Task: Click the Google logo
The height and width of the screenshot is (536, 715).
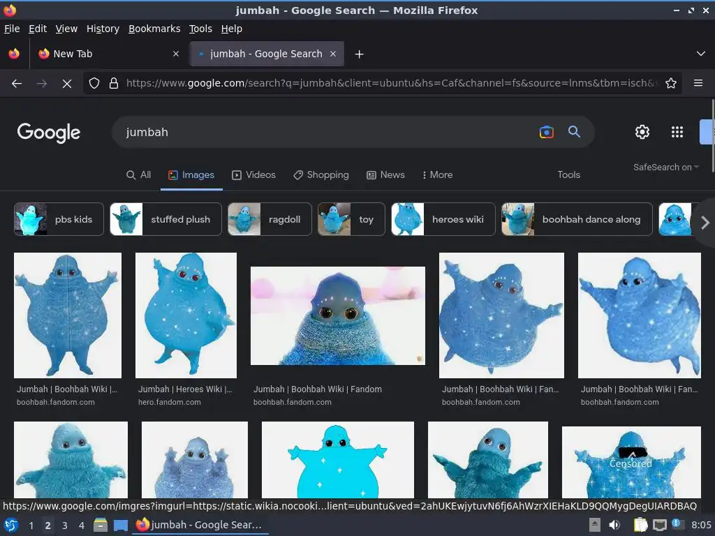Action: pos(49,132)
